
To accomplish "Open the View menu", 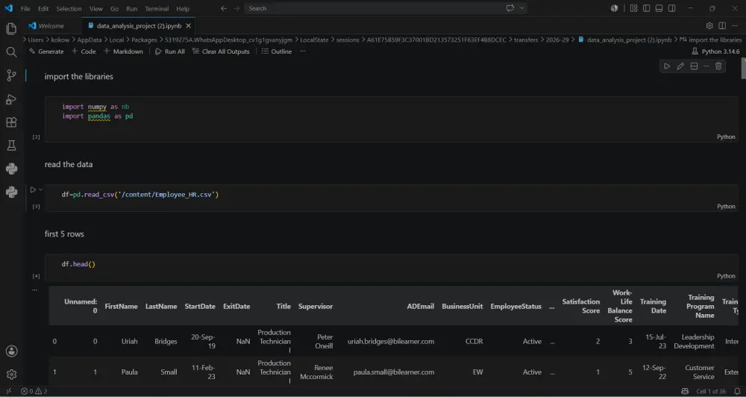I will click(x=95, y=8).
